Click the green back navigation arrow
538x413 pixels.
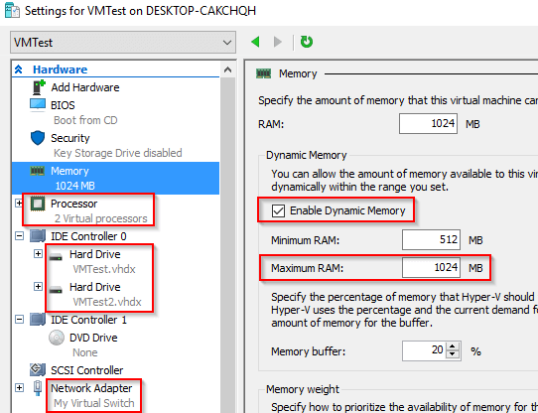coord(255,43)
